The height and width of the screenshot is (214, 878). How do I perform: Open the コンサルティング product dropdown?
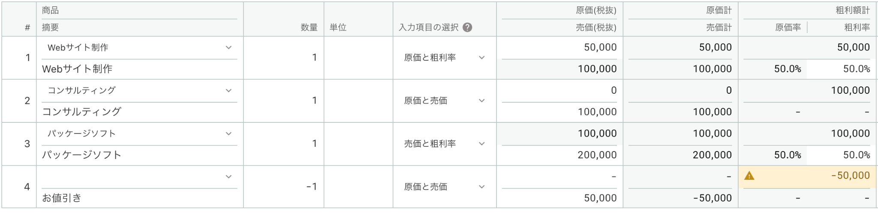[x=139, y=91]
